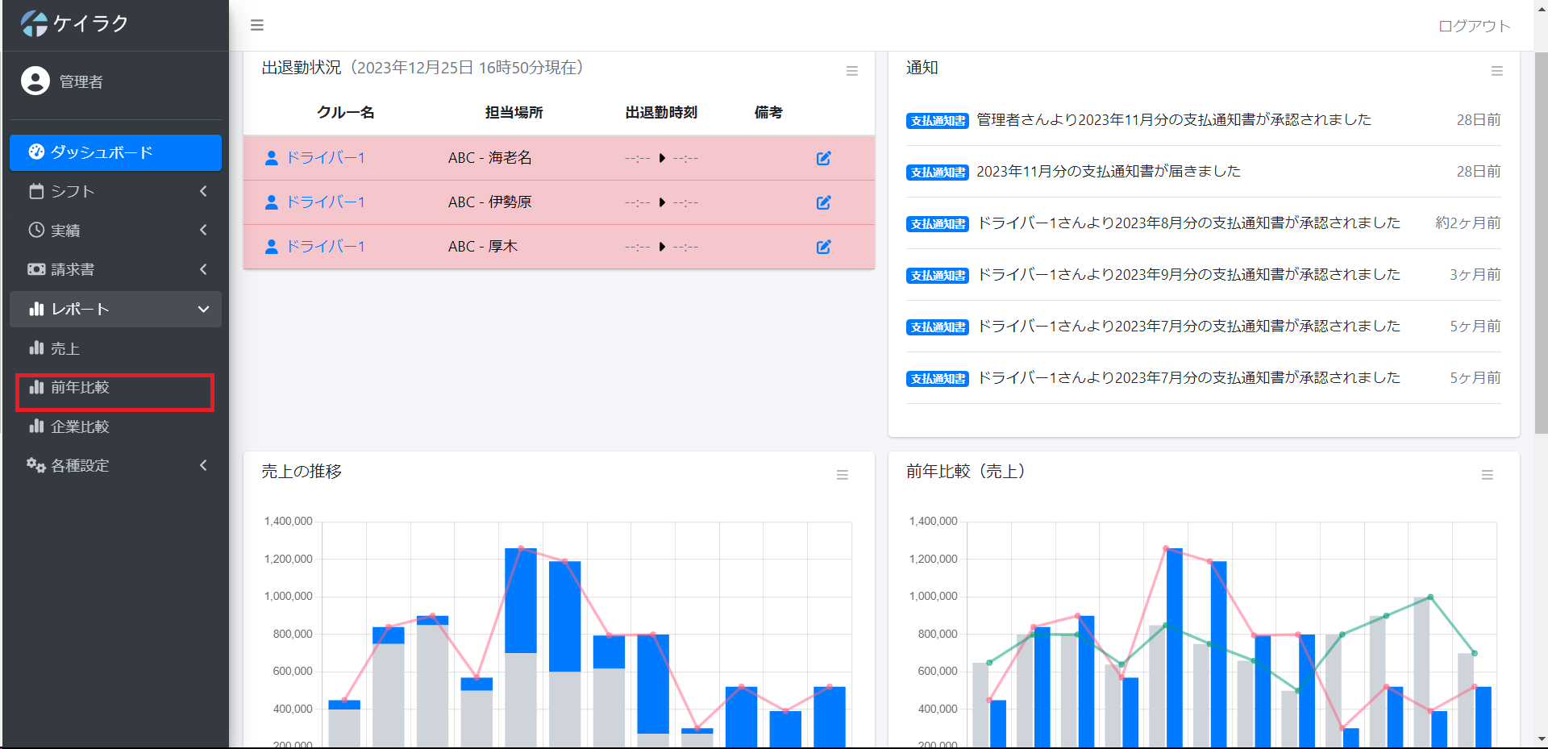Expand the 実績 submenu chevron
Image resolution: width=1548 pixels, height=749 pixels.
(x=203, y=230)
